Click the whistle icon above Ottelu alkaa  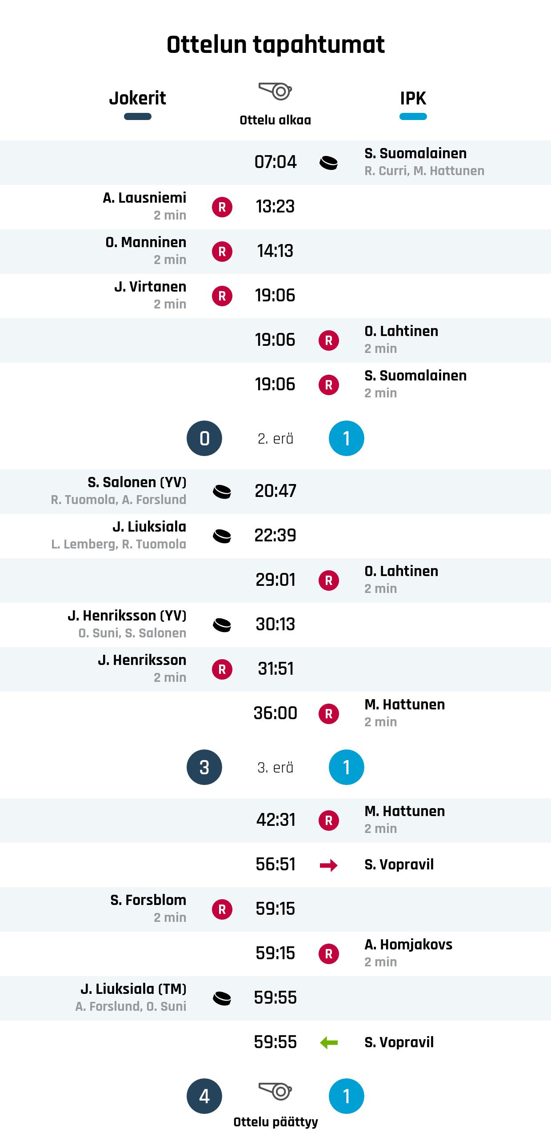(x=275, y=91)
